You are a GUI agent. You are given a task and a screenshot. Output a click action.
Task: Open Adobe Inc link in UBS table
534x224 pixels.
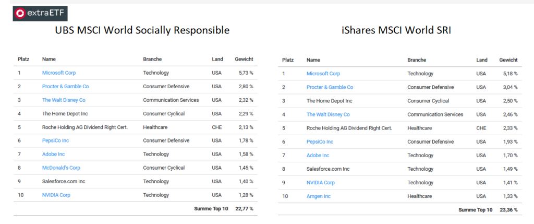[x=54, y=154]
